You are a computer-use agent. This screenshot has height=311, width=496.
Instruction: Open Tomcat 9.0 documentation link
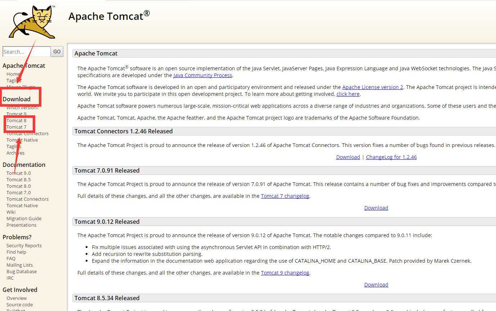point(18,173)
